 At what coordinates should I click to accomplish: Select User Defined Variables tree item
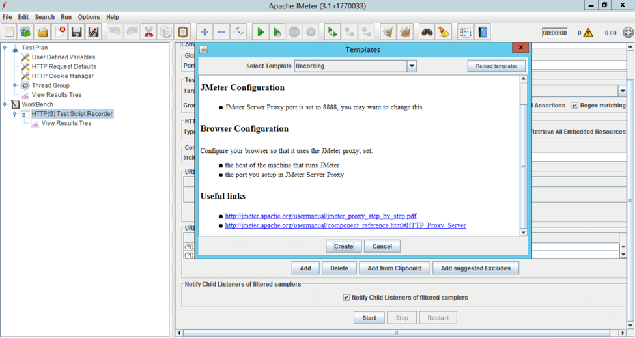coord(64,57)
